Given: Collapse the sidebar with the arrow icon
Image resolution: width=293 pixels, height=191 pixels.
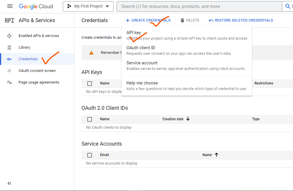Looking at the screenshot, I should pyautogui.click(x=9, y=183).
